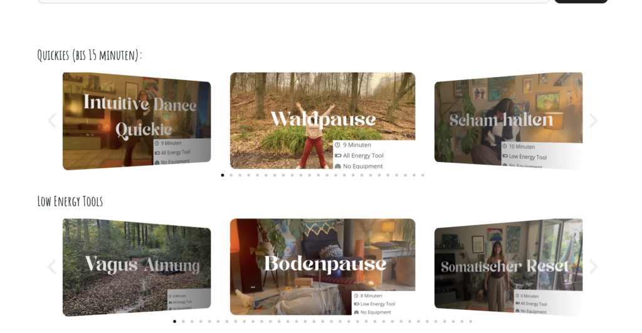642x333 pixels.
Task: Click the clock icon on Bodenpause card
Action: [356, 296]
